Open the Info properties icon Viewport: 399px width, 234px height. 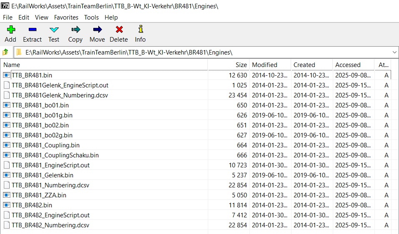[140, 30]
